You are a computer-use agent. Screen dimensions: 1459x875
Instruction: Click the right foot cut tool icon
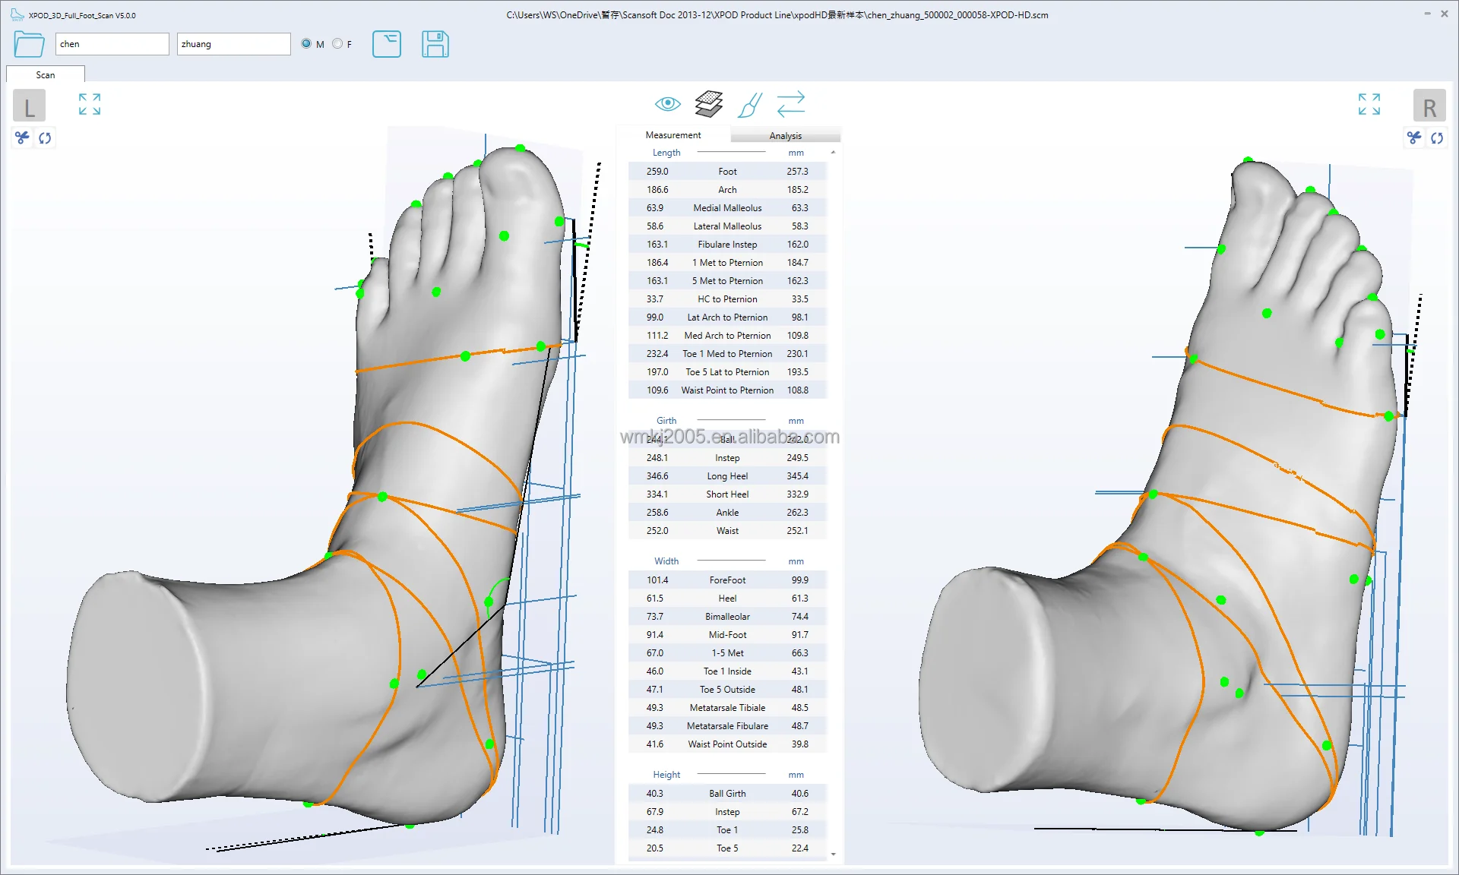point(1414,137)
